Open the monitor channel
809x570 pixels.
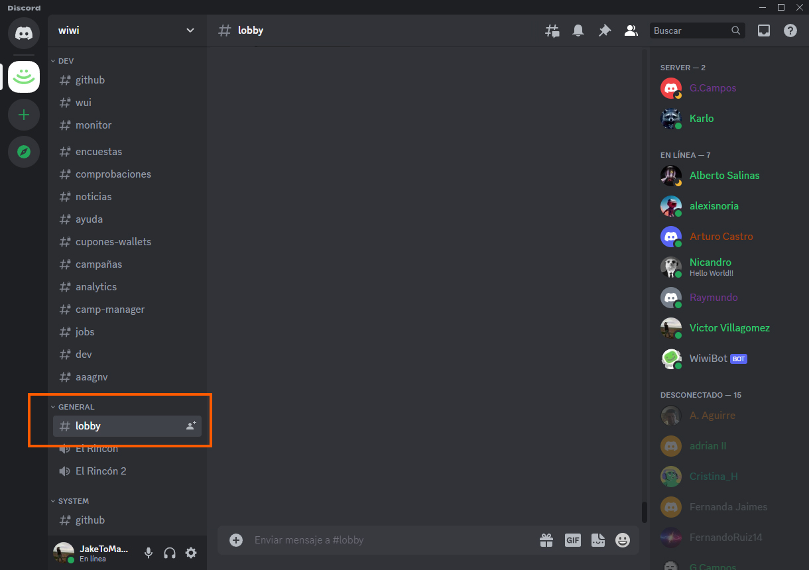point(127,125)
